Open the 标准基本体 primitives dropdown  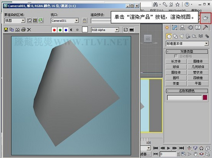click(187, 44)
